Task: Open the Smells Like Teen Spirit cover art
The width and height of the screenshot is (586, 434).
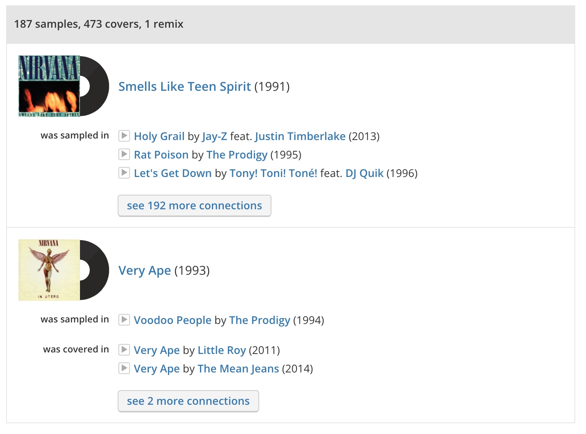Action: [49, 86]
